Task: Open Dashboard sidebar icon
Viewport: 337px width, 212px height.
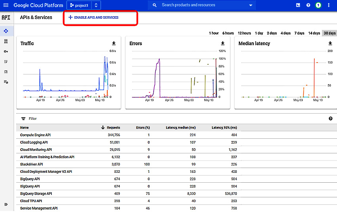Action: 6,31
